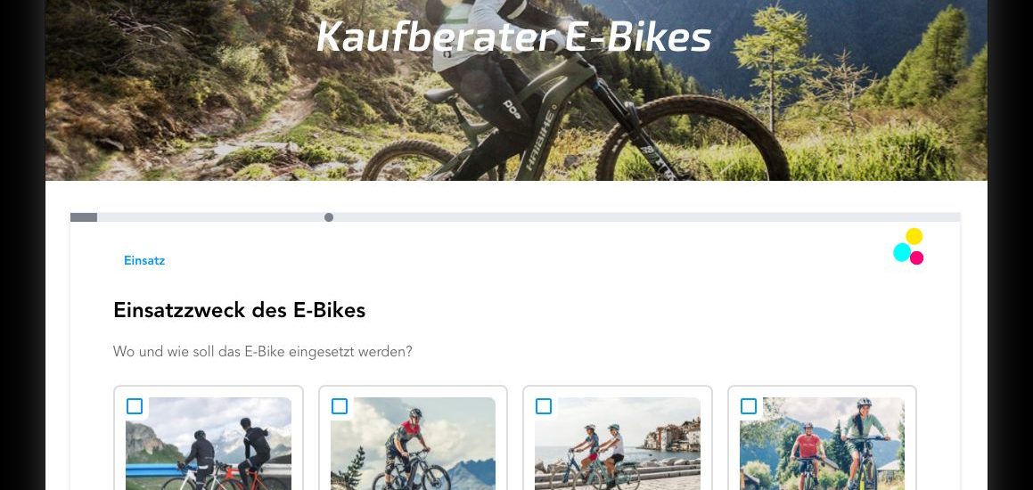Viewport: 1033px width, 490px height.
Task: Click the question text about E-Bike usage
Action: [262, 351]
